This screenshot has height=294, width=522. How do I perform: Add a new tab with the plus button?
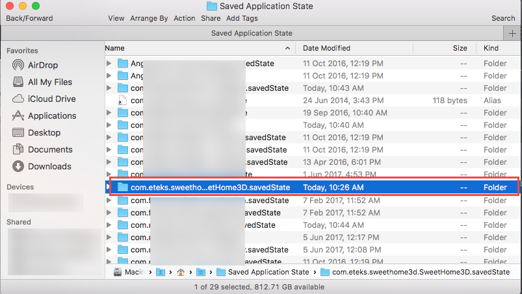tap(512, 33)
